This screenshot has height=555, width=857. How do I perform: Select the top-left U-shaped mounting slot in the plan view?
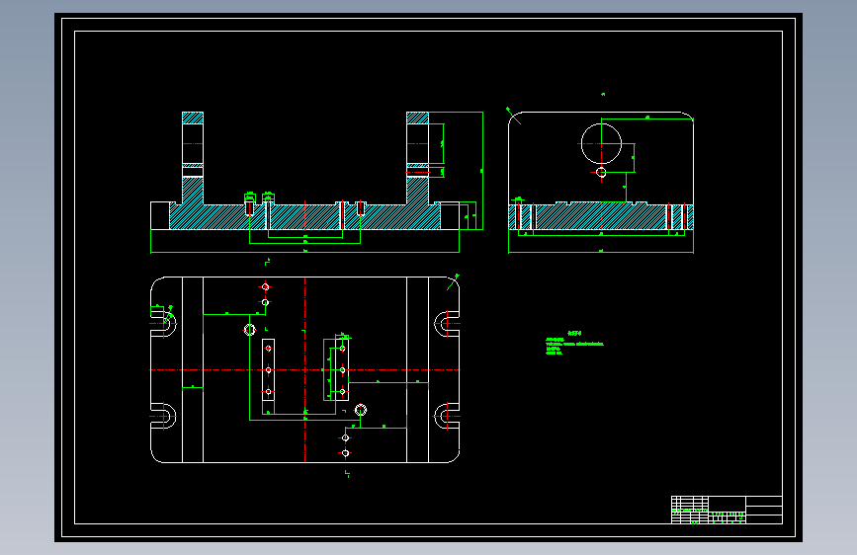[x=163, y=323]
